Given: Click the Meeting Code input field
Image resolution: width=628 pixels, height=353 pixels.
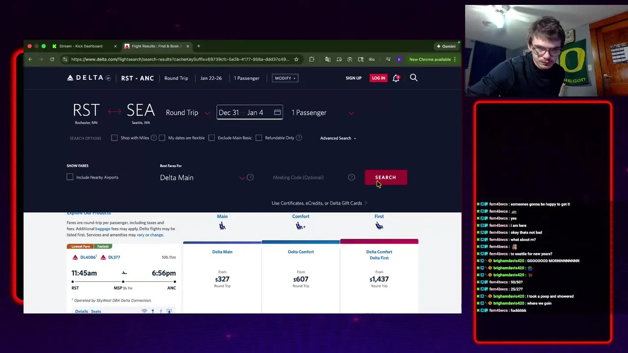Looking at the screenshot, I should 309,177.
